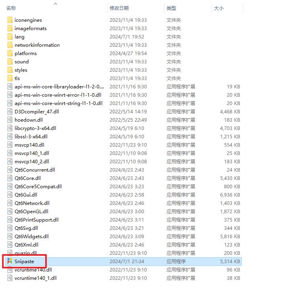Click the sort direction arrow above 名称
The height and width of the screenshot is (302, 281).
[x=55, y=4]
